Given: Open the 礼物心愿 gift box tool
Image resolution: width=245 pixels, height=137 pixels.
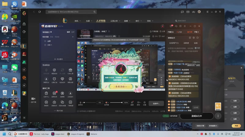Looking at the screenshot, I should (x=70, y=71).
